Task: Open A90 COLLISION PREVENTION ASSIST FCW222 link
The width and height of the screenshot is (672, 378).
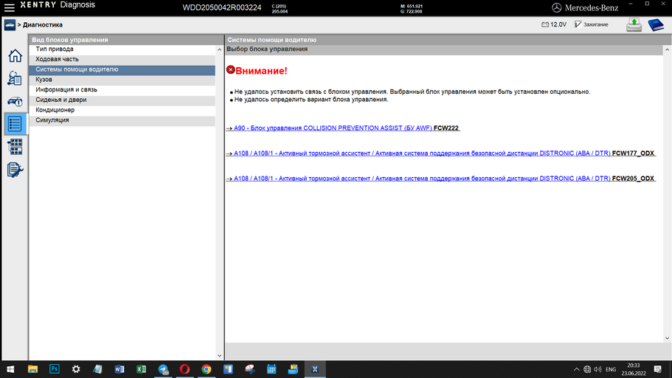Action: (x=343, y=128)
